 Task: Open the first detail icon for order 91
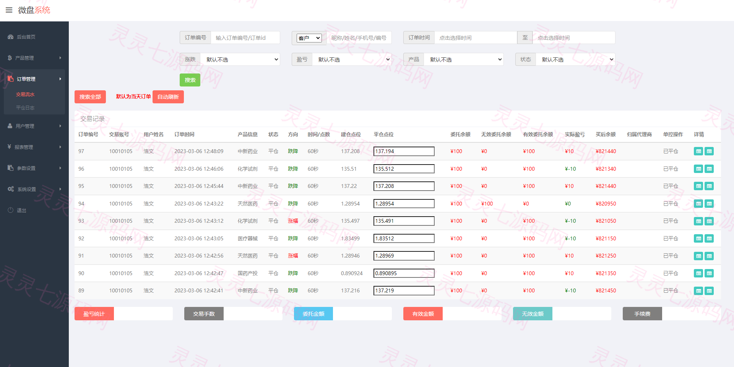tap(698, 256)
